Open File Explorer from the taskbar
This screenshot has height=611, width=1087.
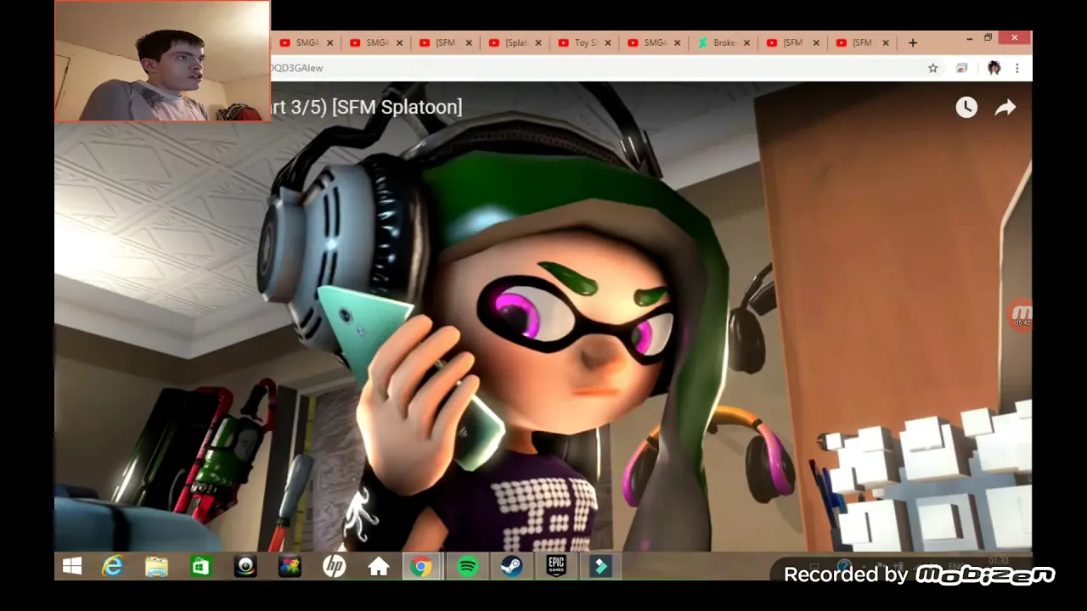click(156, 566)
